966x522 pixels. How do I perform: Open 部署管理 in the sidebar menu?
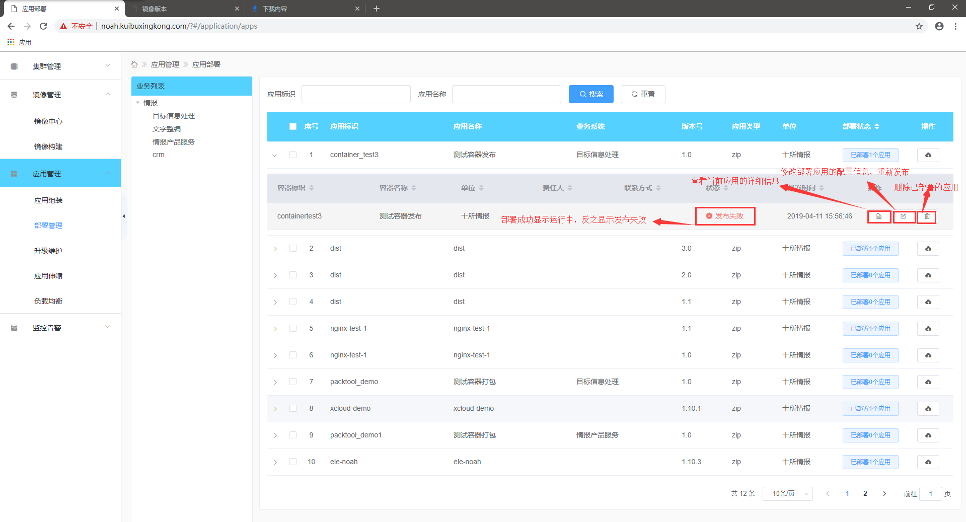coord(48,226)
